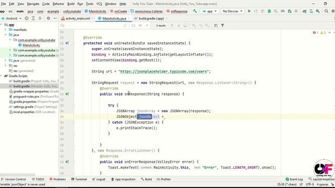Click the red error indicator in the editor
The height and width of the screenshot is (188, 335).
pyautogui.click(x=315, y=33)
